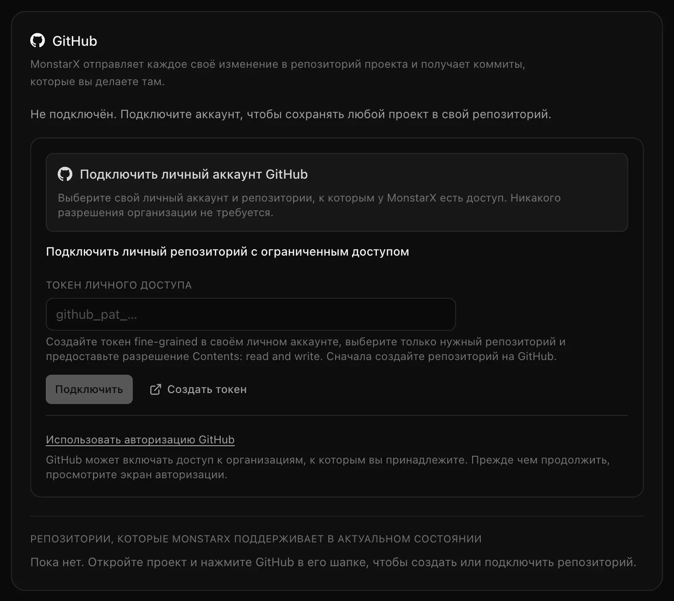Click the GitHub section heading text
The image size is (674, 601).
75,41
